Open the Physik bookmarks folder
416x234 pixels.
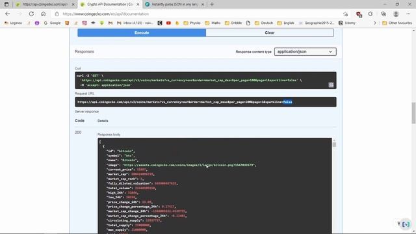point(192,23)
